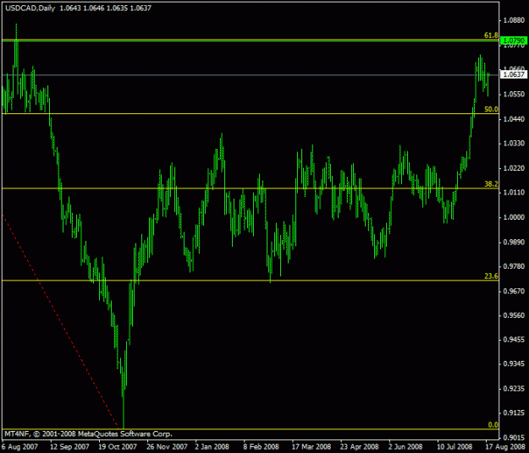Select the 38.2 Fibonacci level label
Viewport: 529px width, 453px height.
click(x=491, y=183)
